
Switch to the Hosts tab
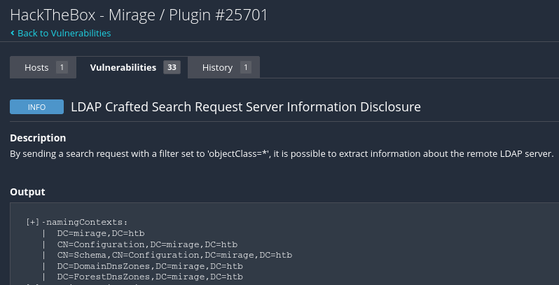point(43,67)
